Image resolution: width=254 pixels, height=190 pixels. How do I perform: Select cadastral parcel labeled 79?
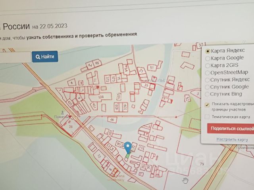coord(202,164)
